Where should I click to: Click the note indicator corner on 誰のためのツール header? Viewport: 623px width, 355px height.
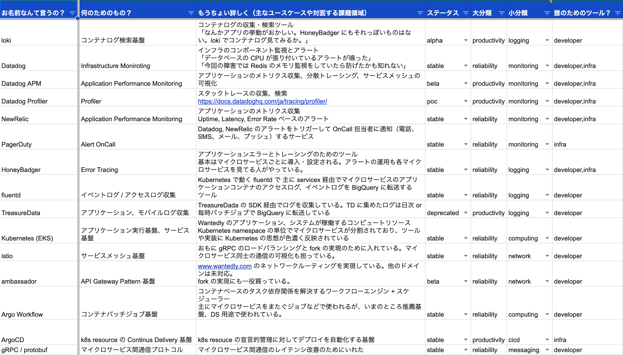[x=551, y=2]
